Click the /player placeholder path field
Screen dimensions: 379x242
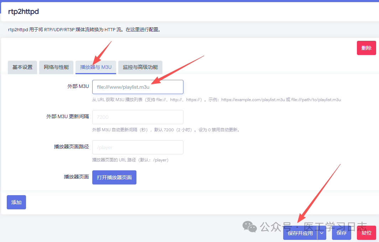click(x=137, y=147)
